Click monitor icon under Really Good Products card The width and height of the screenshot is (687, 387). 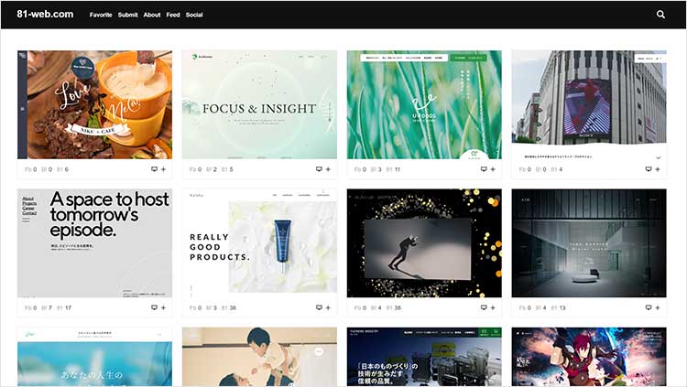point(319,307)
